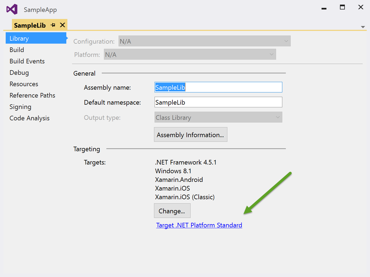Image resolution: width=370 pixels, height=277 pixels.
Task: Open the Configuration dropdown
Action: (x=204, y=41)
